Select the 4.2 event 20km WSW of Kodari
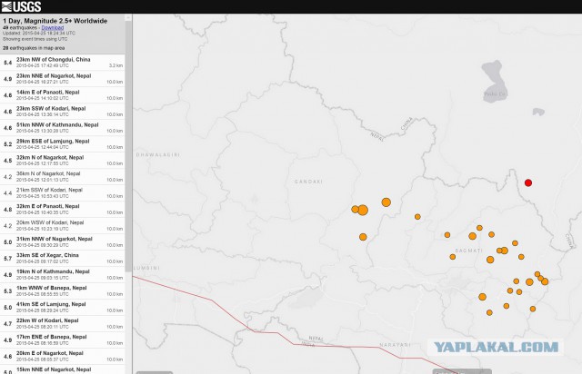 pyautogui.click(x=63, y=225)
